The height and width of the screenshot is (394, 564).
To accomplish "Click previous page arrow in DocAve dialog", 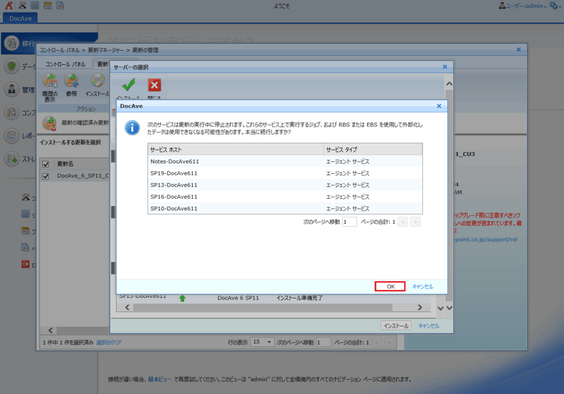I will (x=403, y=222).
